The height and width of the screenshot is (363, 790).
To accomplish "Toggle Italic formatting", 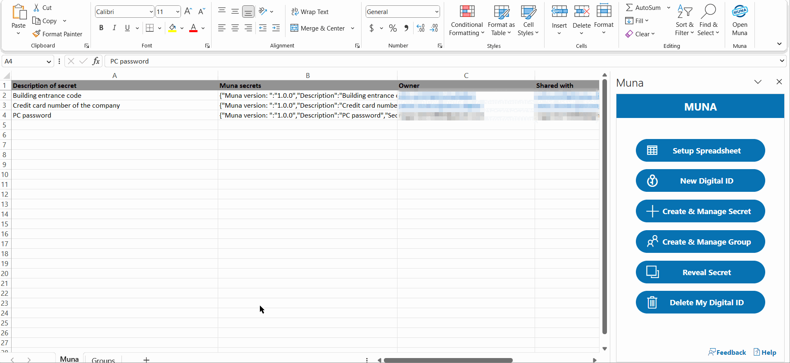I will point(114,28).
